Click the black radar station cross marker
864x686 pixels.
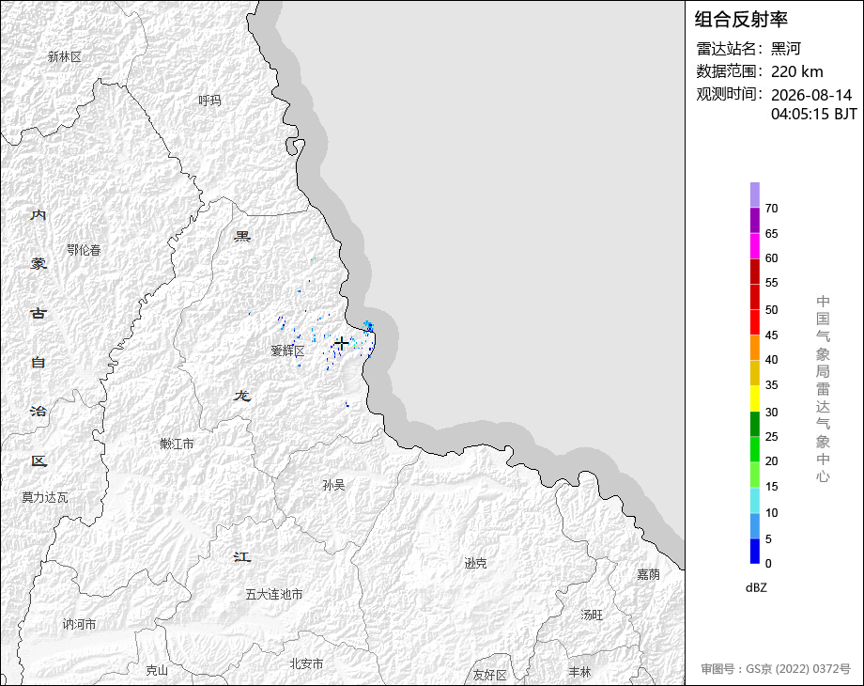click(x=342, y=344)
